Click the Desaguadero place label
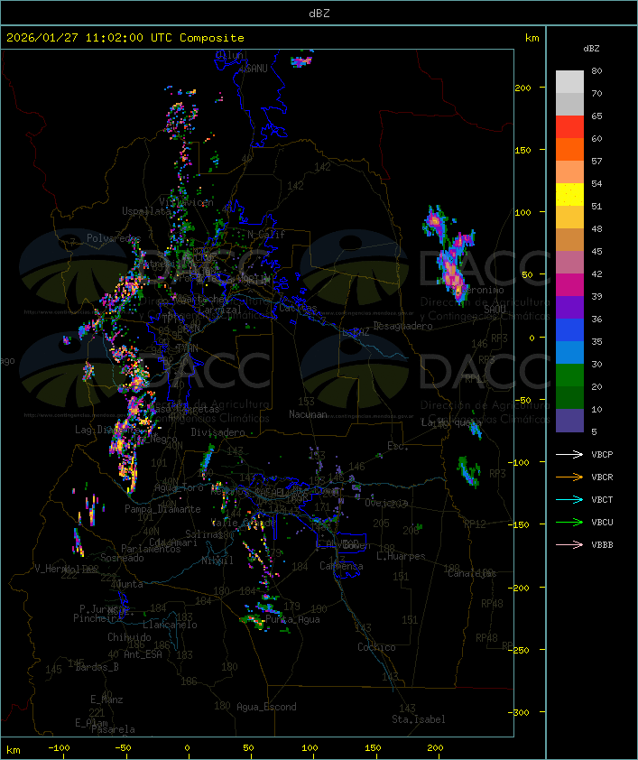 coord(403,326)
